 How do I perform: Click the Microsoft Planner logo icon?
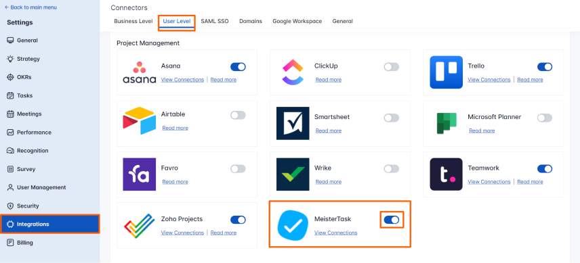pos(446,123)
